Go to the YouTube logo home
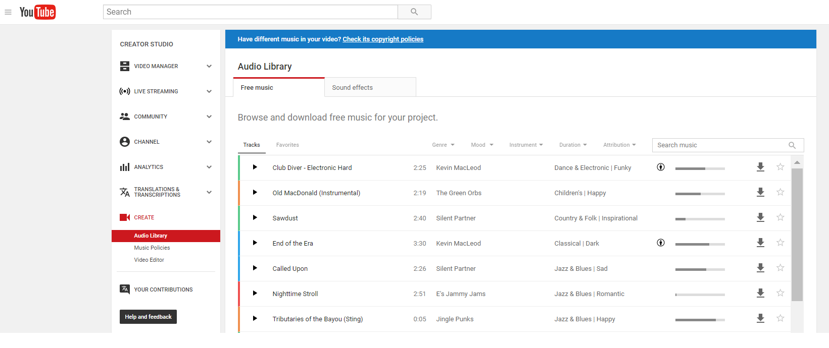Screen dimensions: 829x348 [37, 12]
